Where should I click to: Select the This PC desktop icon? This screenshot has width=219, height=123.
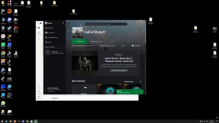point(3,20)
